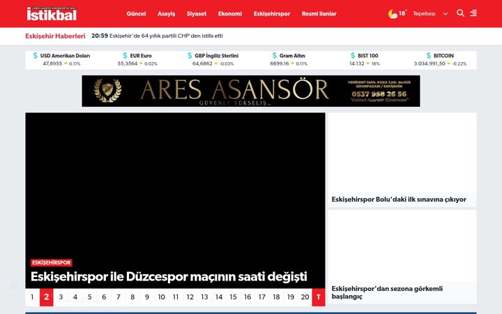This screenshot has height=314, width=502.
Task: Open the Ekonomi menu
Action: tap(230, 14)
